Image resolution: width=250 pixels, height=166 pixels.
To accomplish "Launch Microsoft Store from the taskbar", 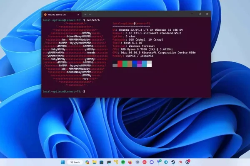I will coord(101,162).
